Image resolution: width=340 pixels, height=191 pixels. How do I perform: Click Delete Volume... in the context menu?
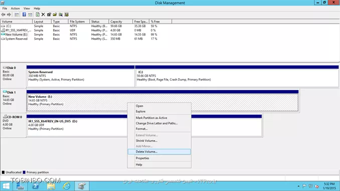click(159, 151)
